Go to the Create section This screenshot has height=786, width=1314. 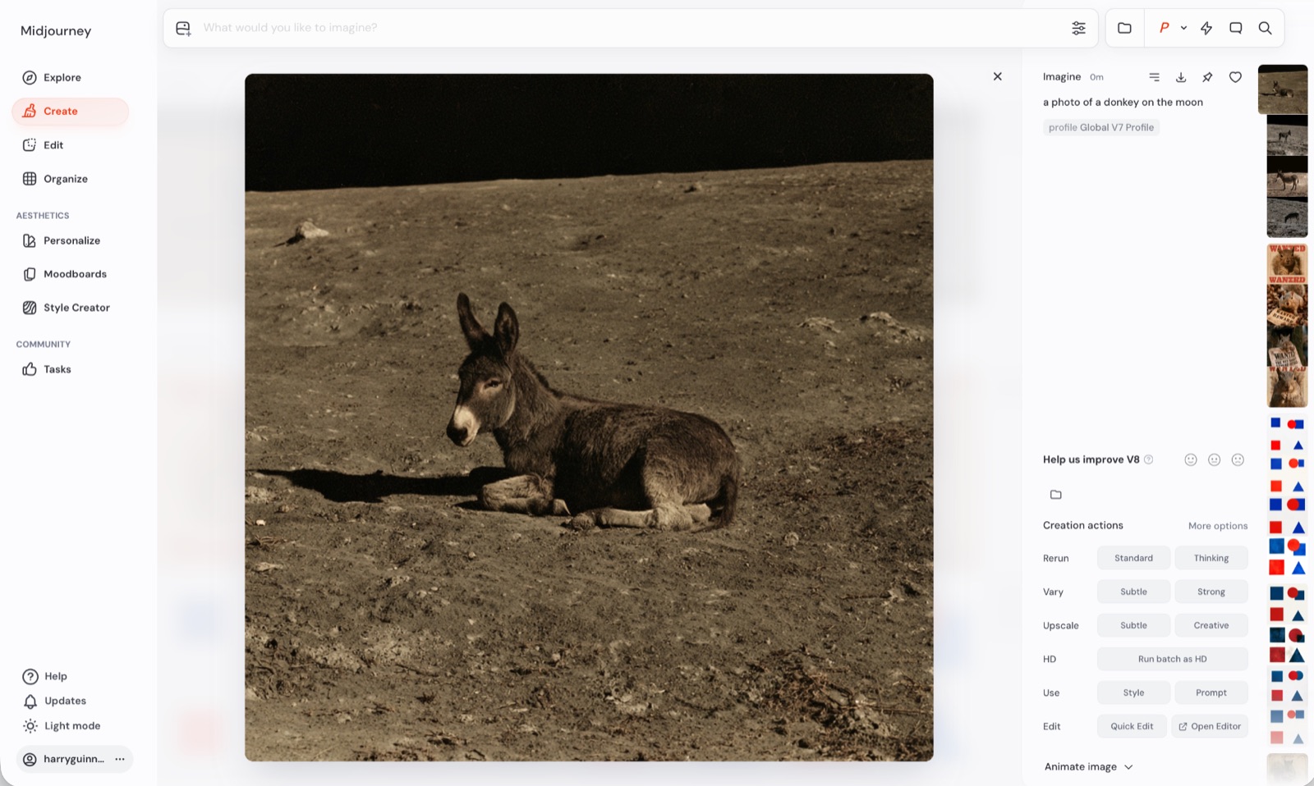[71, 112]
